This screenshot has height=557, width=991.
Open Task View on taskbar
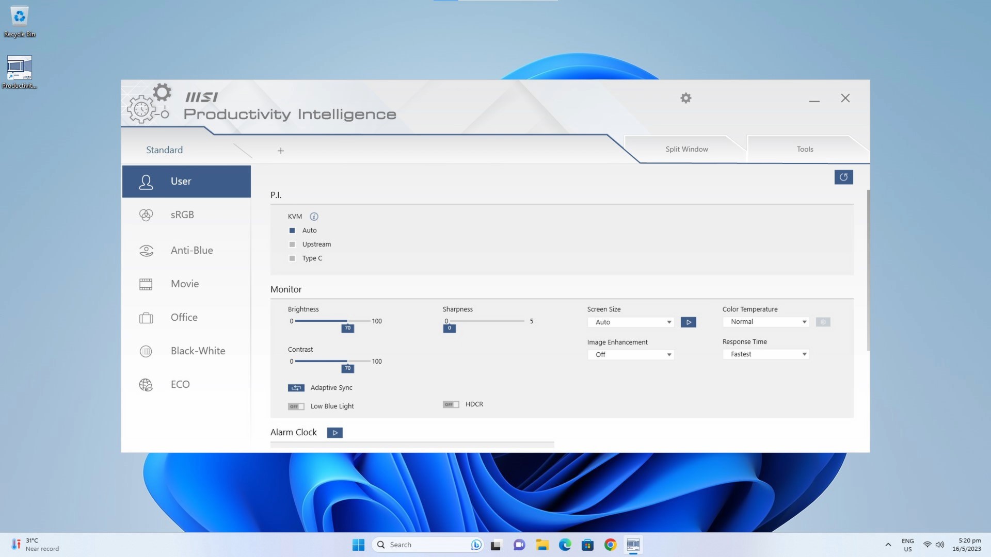[x=496, y=545]
